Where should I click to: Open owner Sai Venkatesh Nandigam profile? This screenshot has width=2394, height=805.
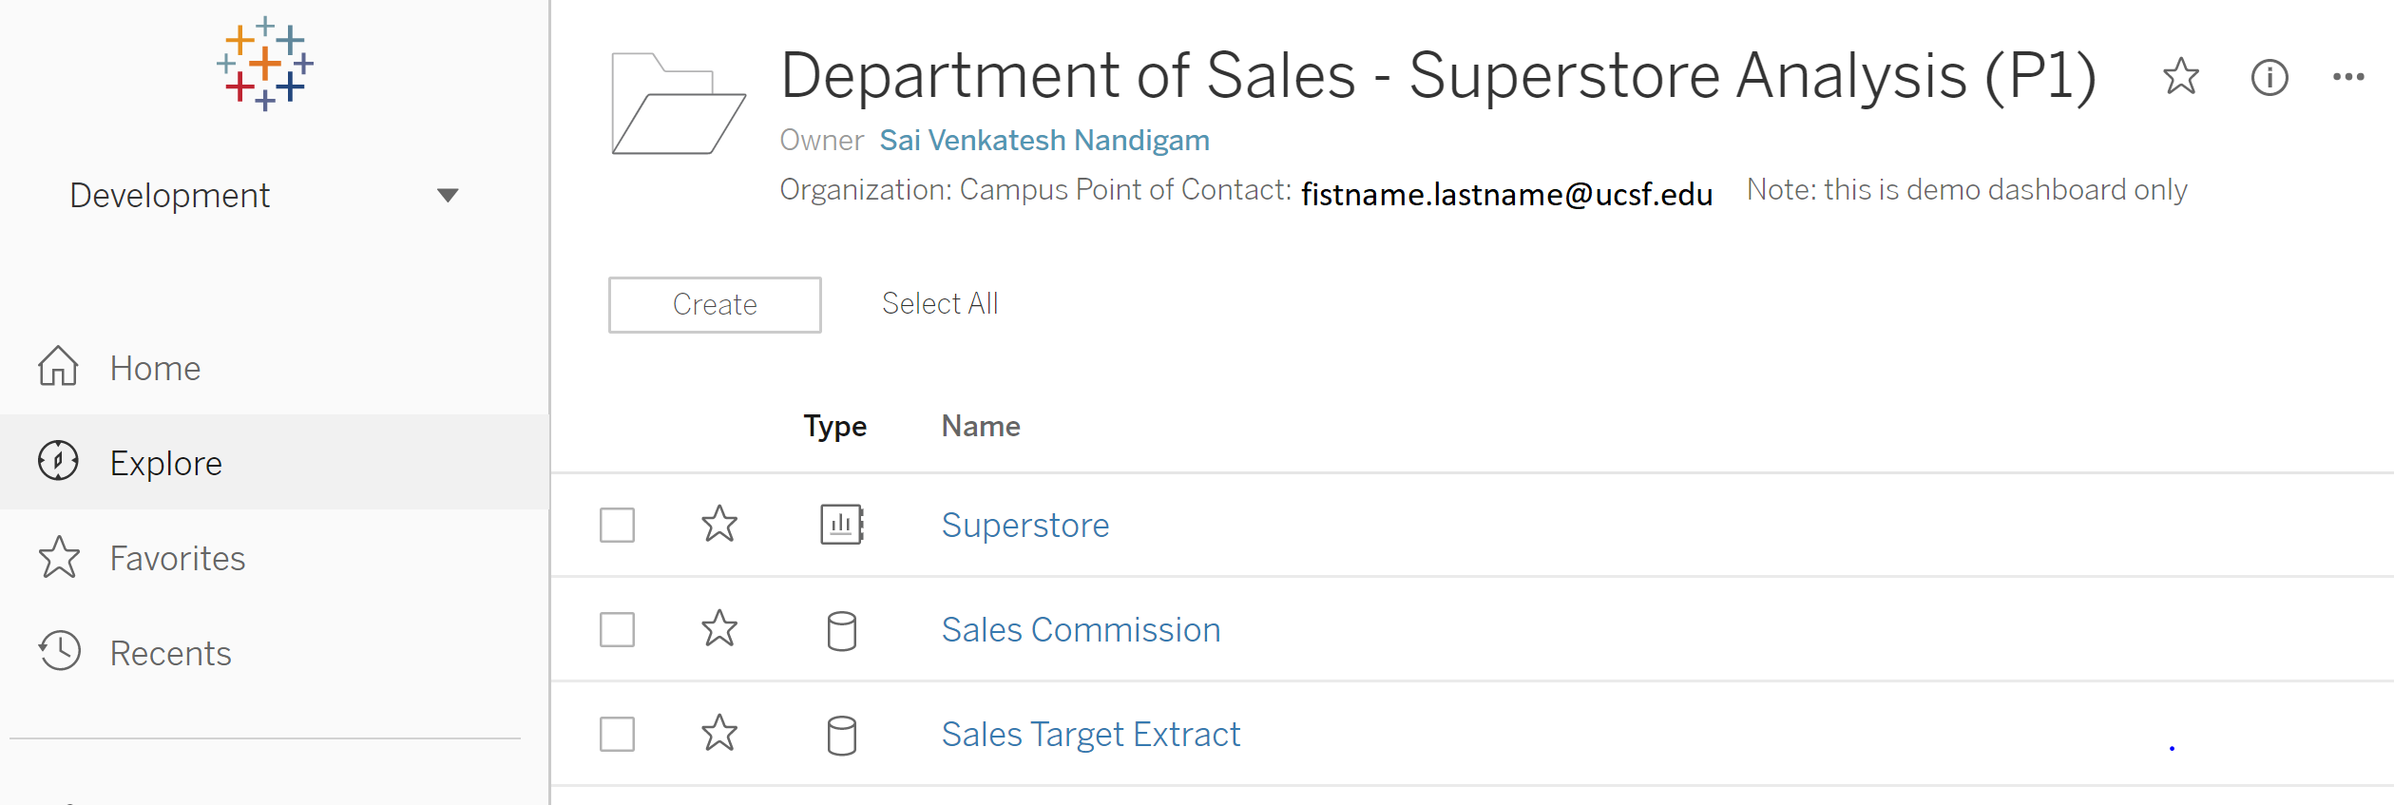(x=1044, y=141)
